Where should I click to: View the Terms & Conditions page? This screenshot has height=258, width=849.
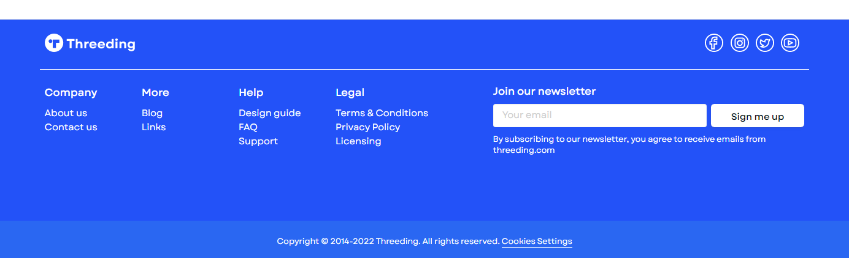(382, 113)
